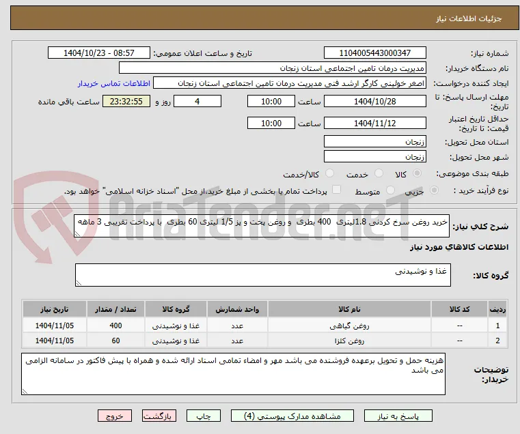Click the کد کالا column header

(x=459, y=309)
